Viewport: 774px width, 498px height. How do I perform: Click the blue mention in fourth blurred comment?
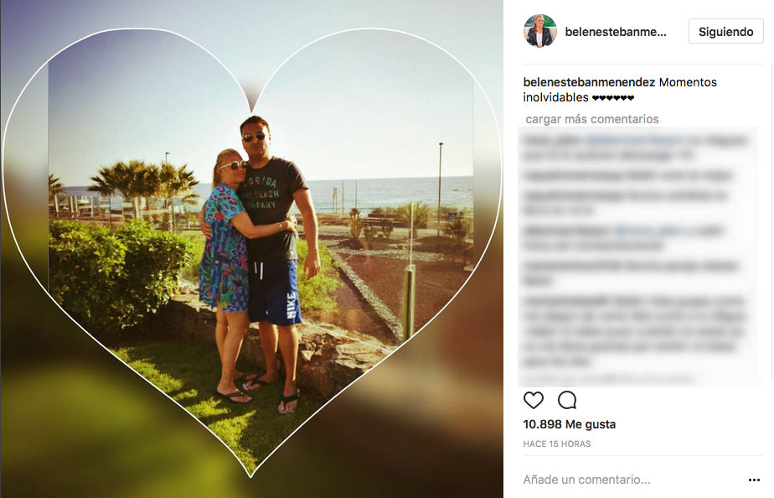point(648,231)
